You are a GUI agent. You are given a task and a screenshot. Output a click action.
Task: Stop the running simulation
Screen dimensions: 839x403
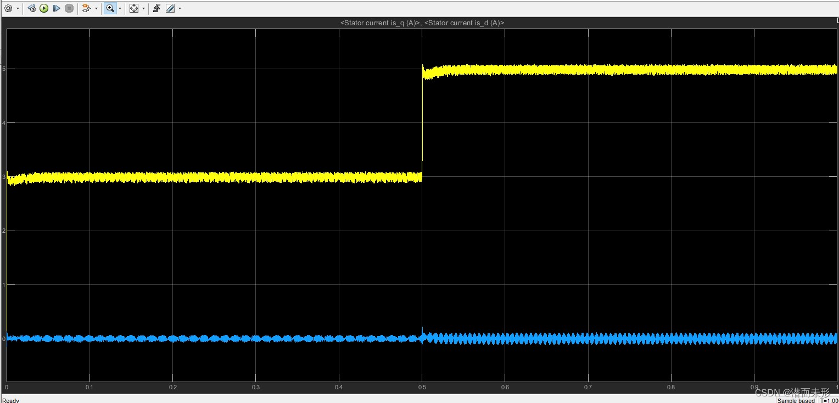tap(69, 8)
